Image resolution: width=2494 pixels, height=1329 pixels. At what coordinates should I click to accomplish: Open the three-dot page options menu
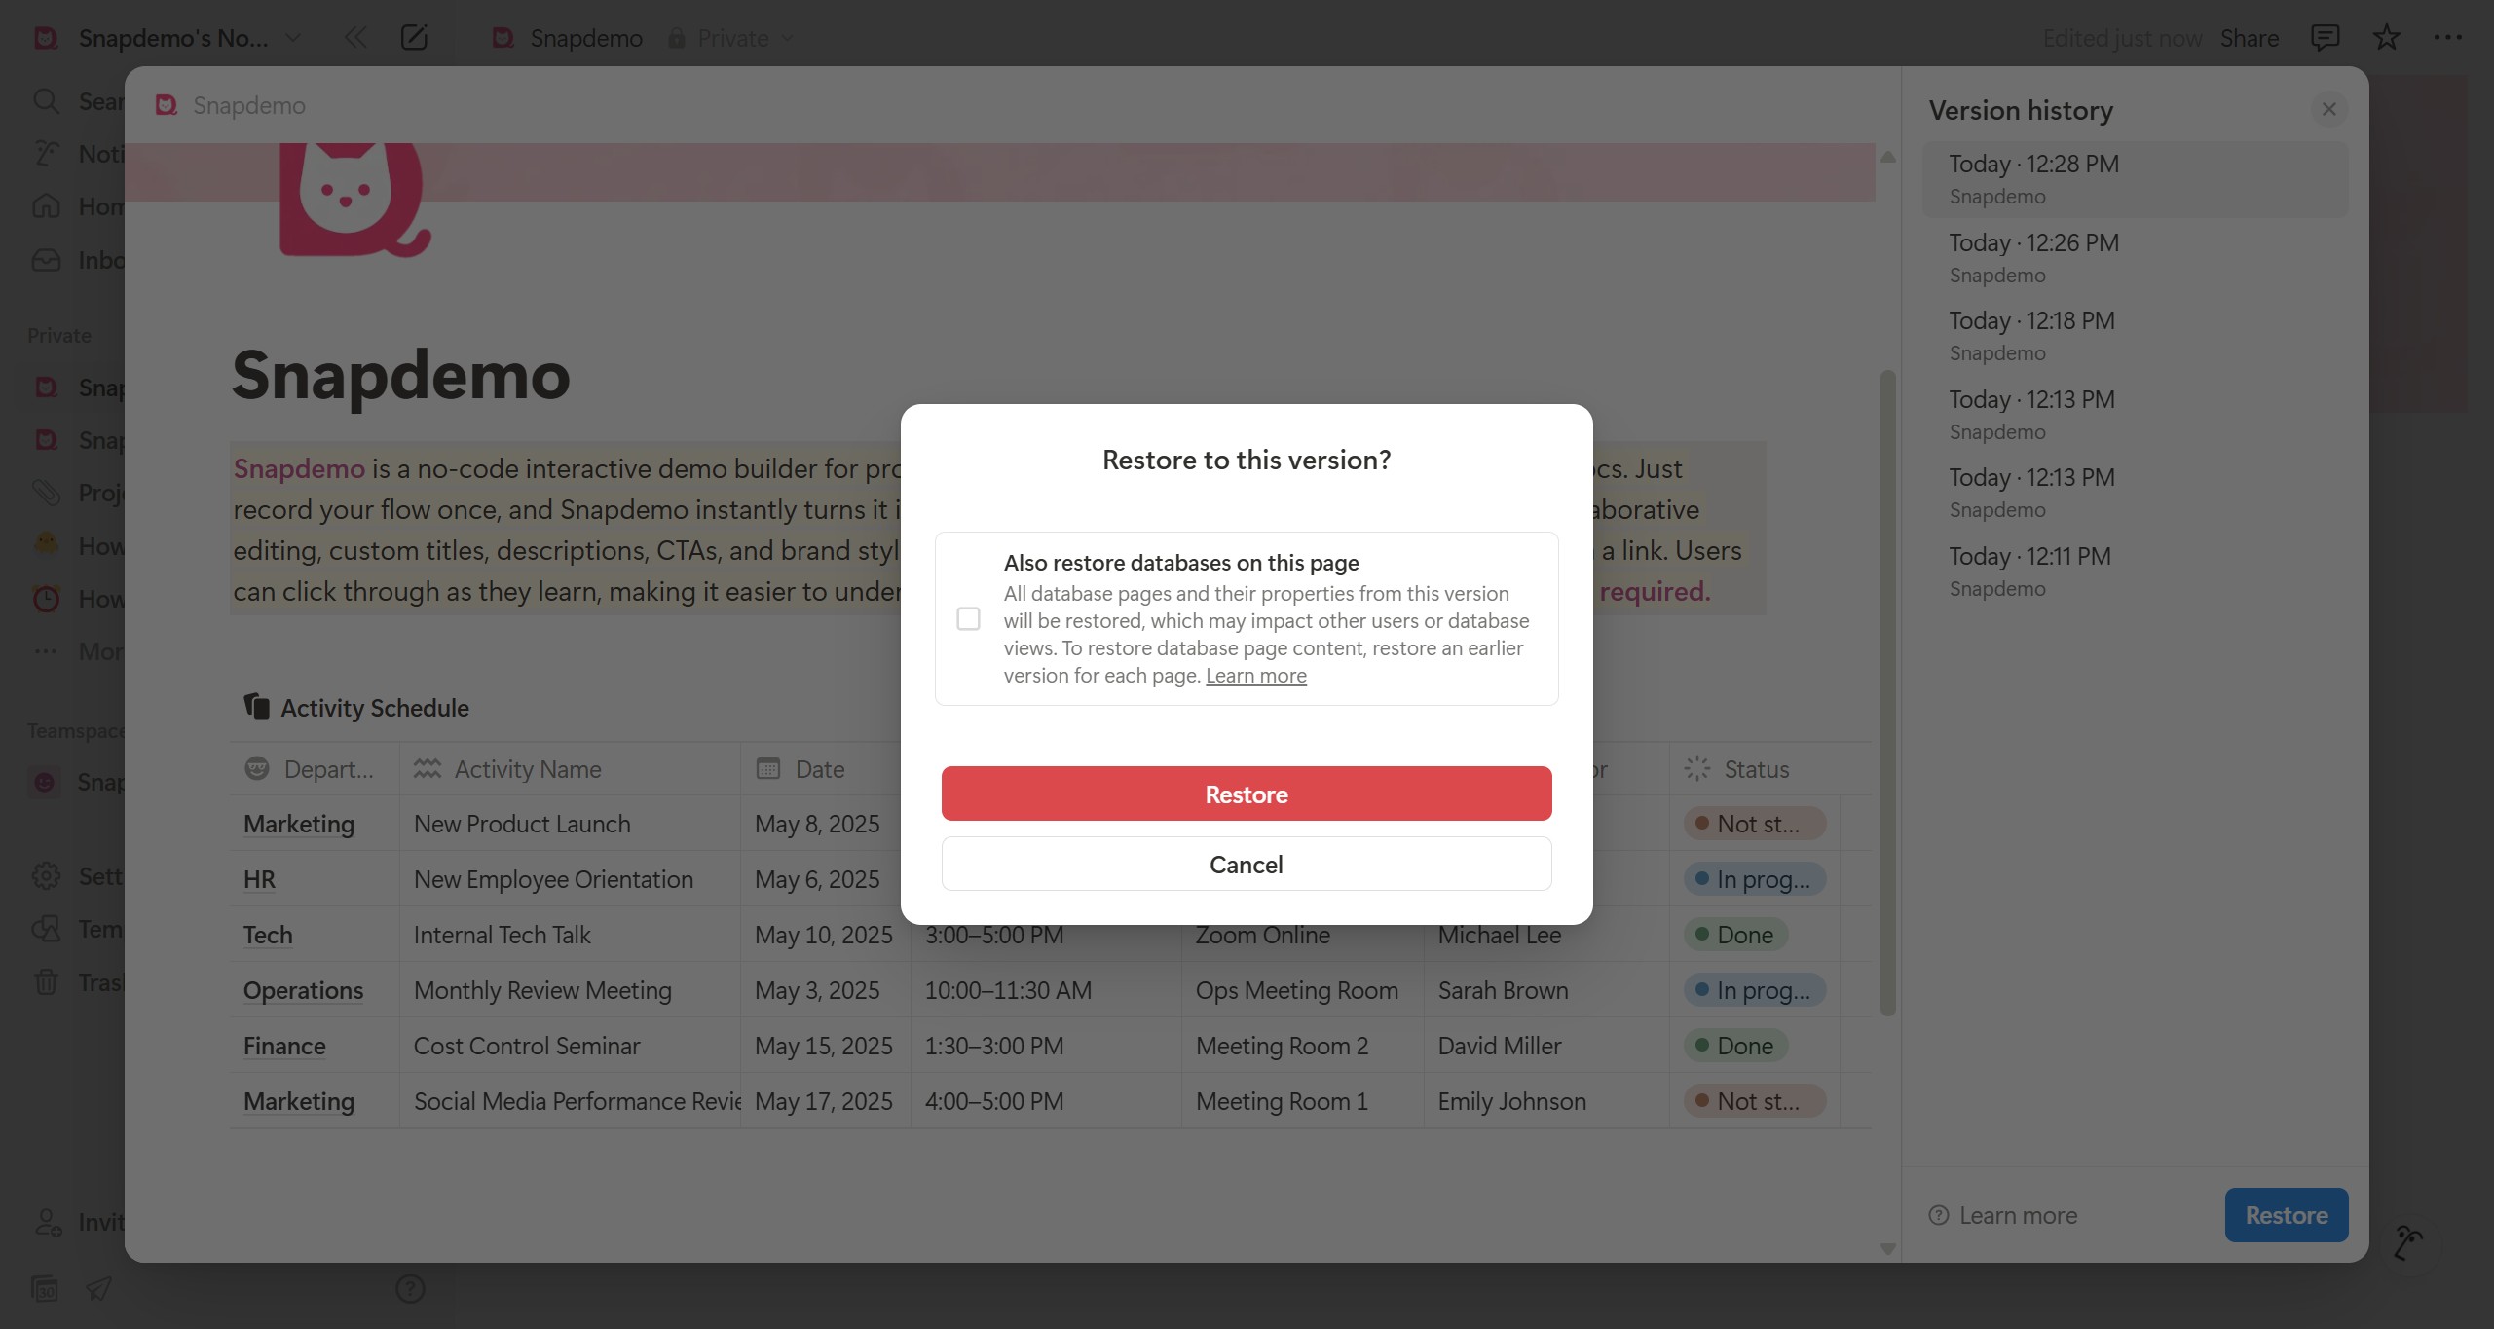click(x=2446, y=38)
